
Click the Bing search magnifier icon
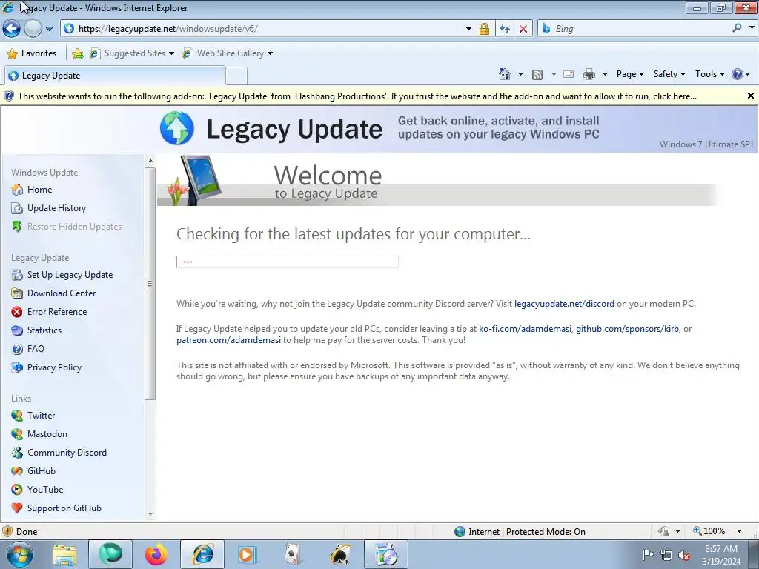tap(737, 28)
